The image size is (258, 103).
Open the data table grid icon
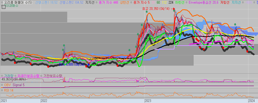coord(3,7)
